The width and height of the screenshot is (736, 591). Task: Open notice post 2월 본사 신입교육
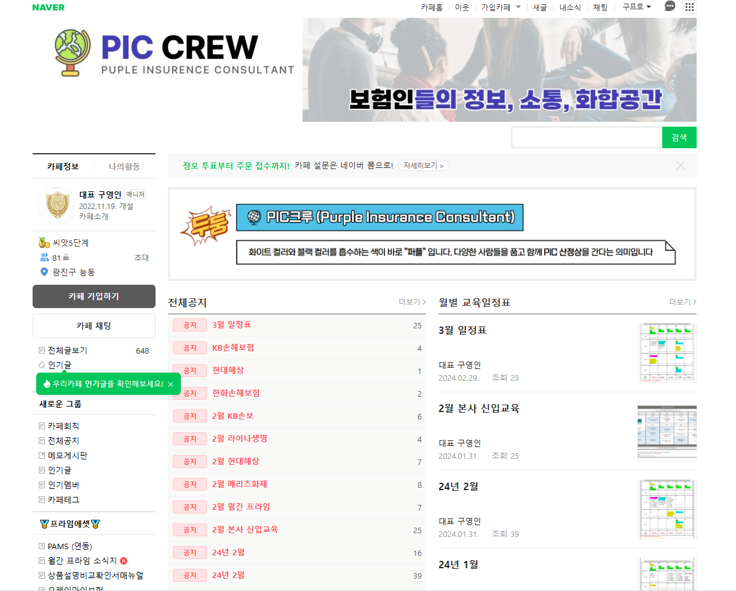click(x=245, y=530)
